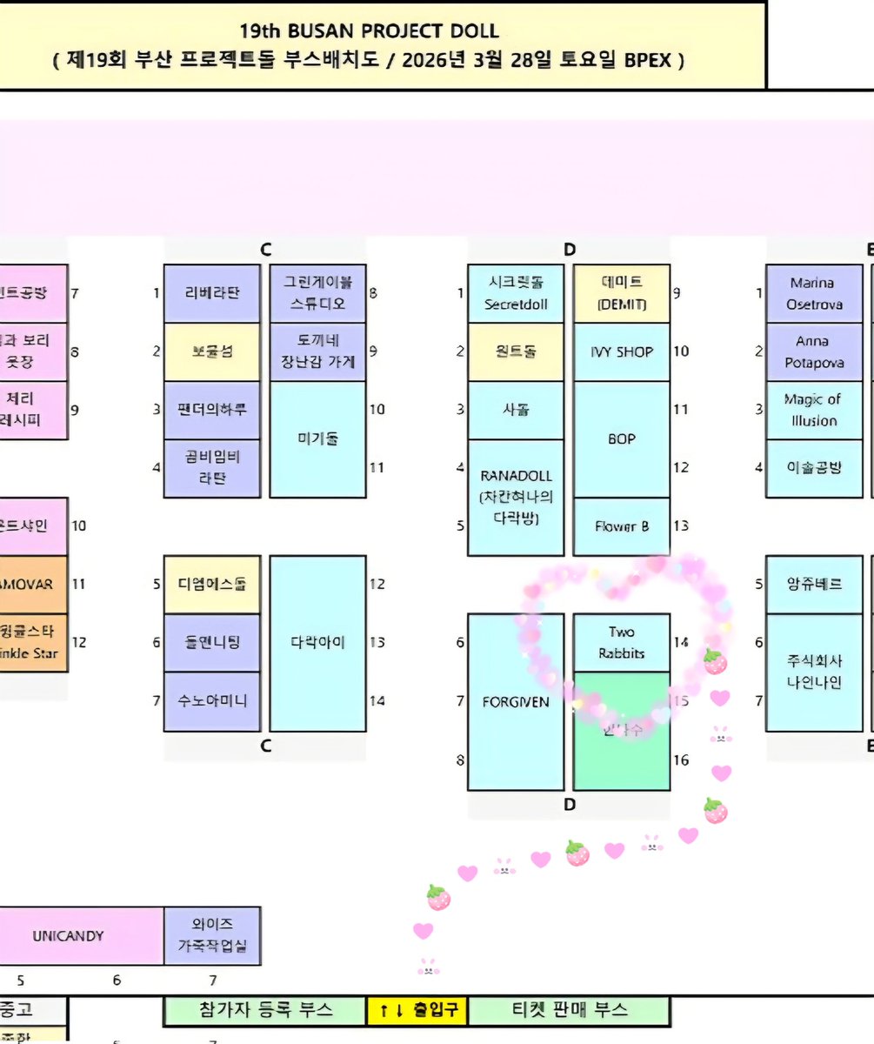The height and width of the screenshot is (1044, 874).
Task: Select the 앙쥬베르 booth
Action: pyautogui.click(x=814, y=585)
